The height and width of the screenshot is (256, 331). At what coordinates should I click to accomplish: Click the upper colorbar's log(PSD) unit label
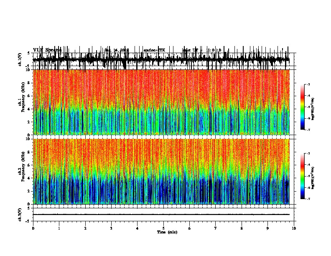tap(313, 109)
